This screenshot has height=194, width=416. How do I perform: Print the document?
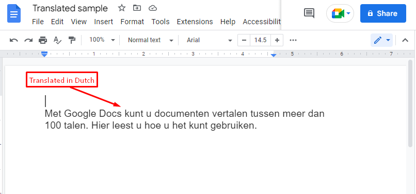coord(43,40)
